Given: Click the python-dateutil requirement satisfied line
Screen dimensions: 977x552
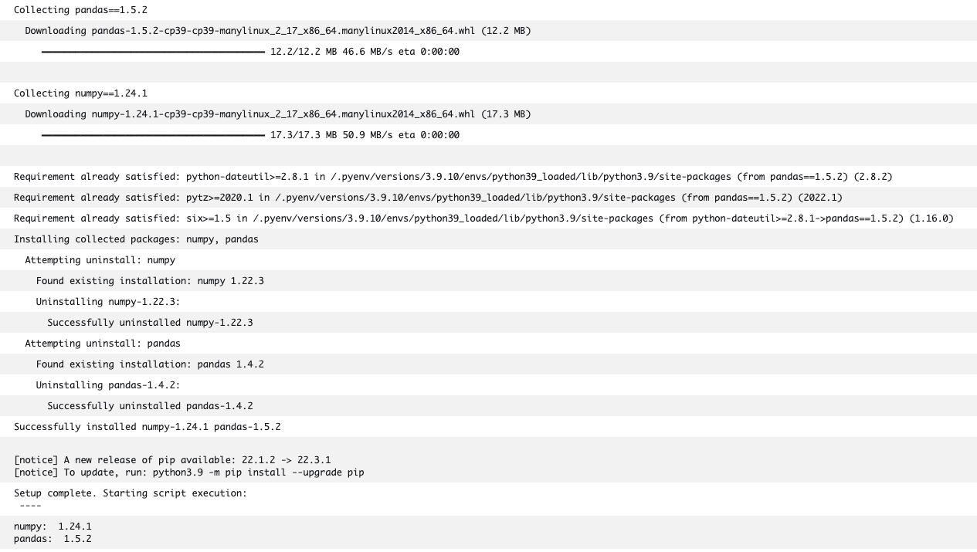Looking at the screenshot, I should point(453,177).
